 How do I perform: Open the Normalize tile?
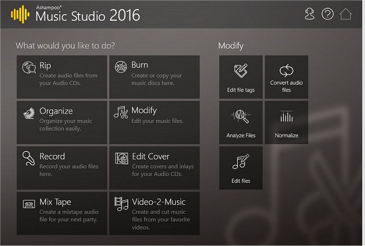[286, 122]
